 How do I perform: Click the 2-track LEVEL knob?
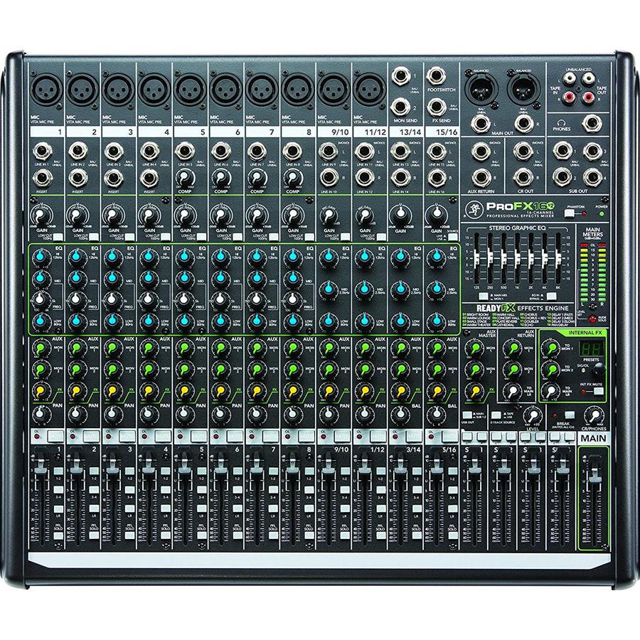(x=532, y=415)
